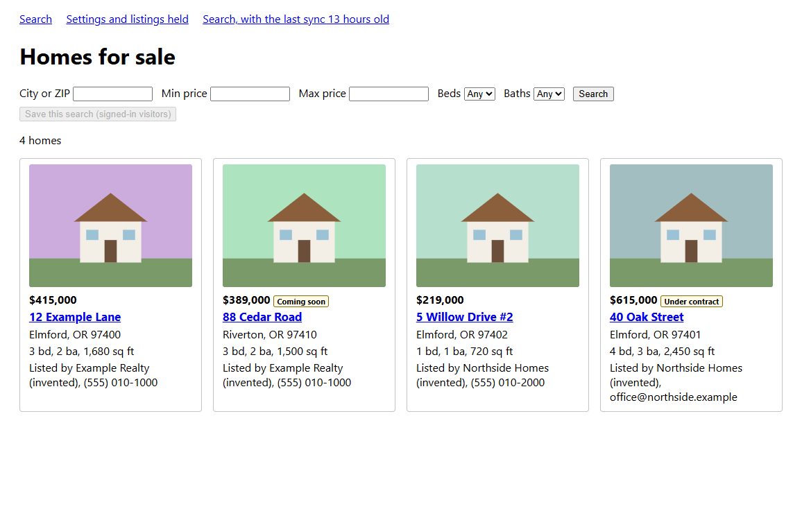Image resolution: width=802 pixels, height=527 pixels.
Task: Expand the Beds dropdown
Action: [480, 94]
